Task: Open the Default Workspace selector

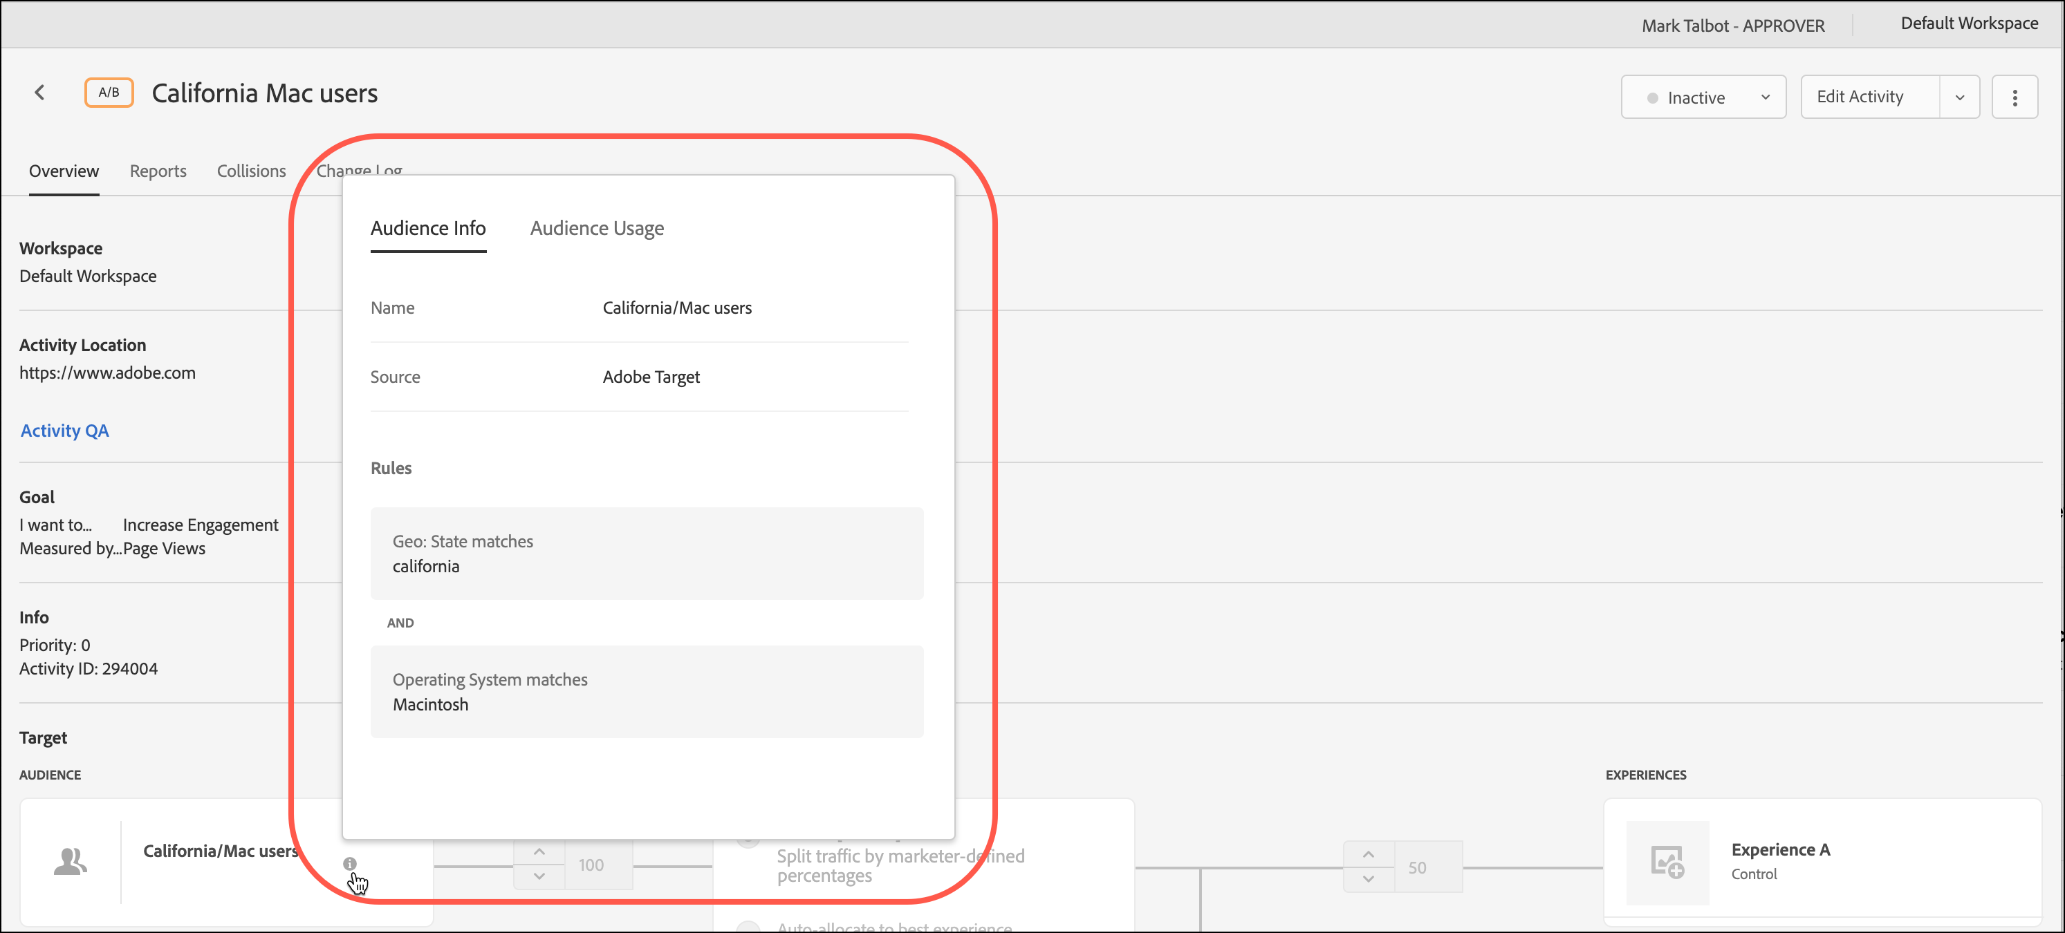Action: [1969, 24]
